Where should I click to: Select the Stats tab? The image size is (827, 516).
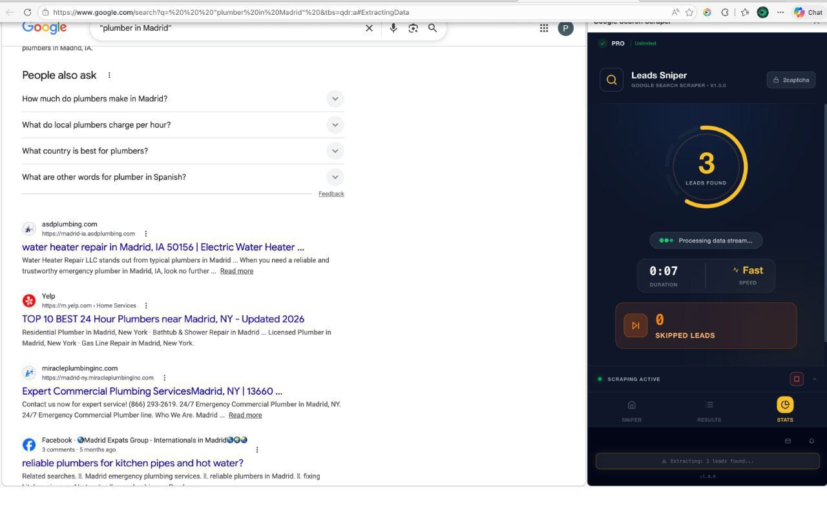coord(785,411)
